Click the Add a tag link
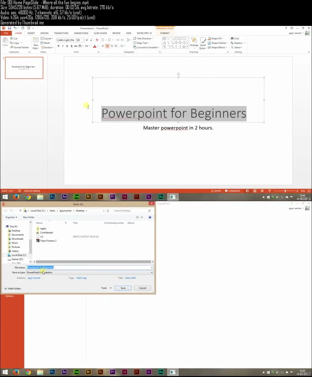This screenshot has height=377, width=312. click(81, 278)
